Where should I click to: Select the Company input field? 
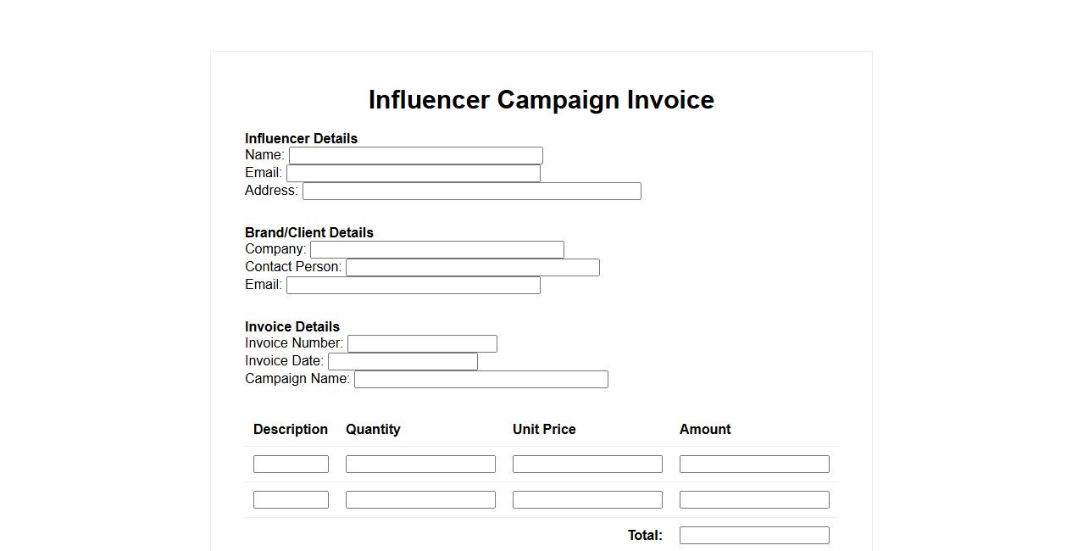(x=436, y=250)
